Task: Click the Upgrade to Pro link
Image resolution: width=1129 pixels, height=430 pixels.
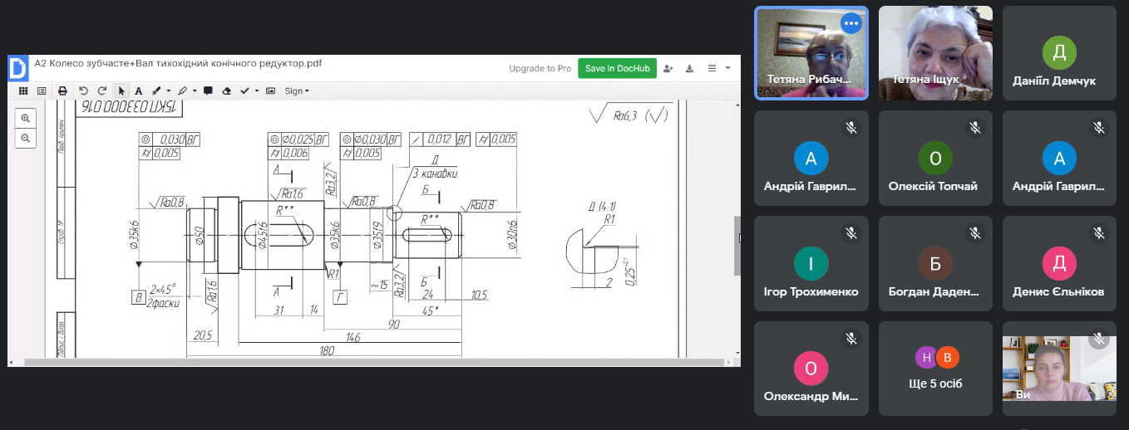Action: [x=540, y=68]
